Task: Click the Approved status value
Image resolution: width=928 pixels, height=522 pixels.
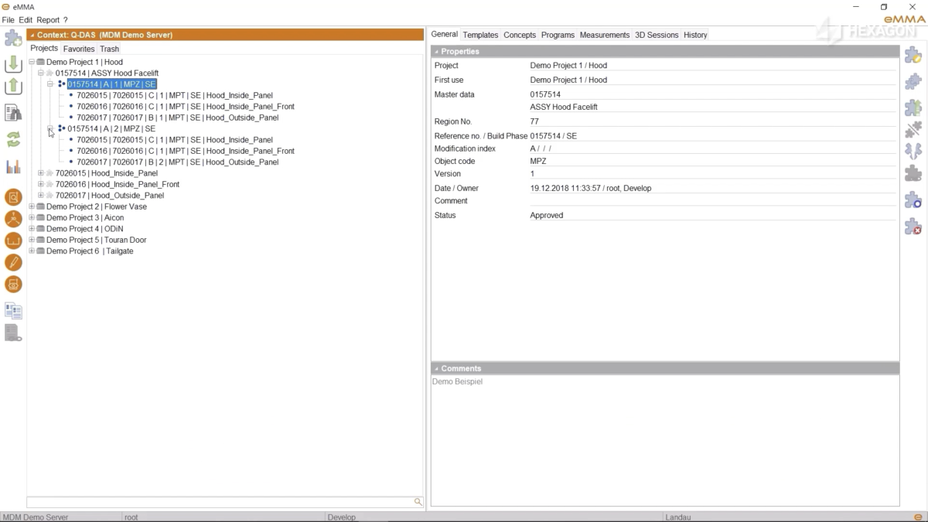Action: point(547,215)
